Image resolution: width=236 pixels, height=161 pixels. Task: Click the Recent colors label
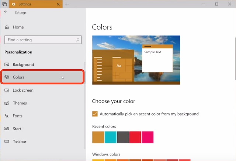tap(104, 127)
